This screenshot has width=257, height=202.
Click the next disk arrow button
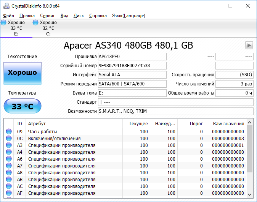click(x=249, y=45)
